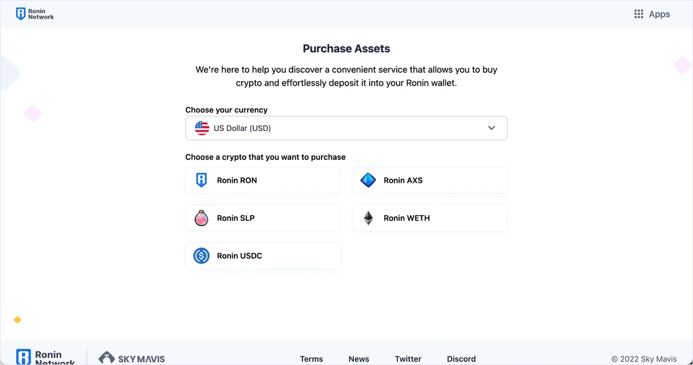Click the Ronin Network logo in header
Viewport: 693px width, 365px height.
tap(35, 14)
